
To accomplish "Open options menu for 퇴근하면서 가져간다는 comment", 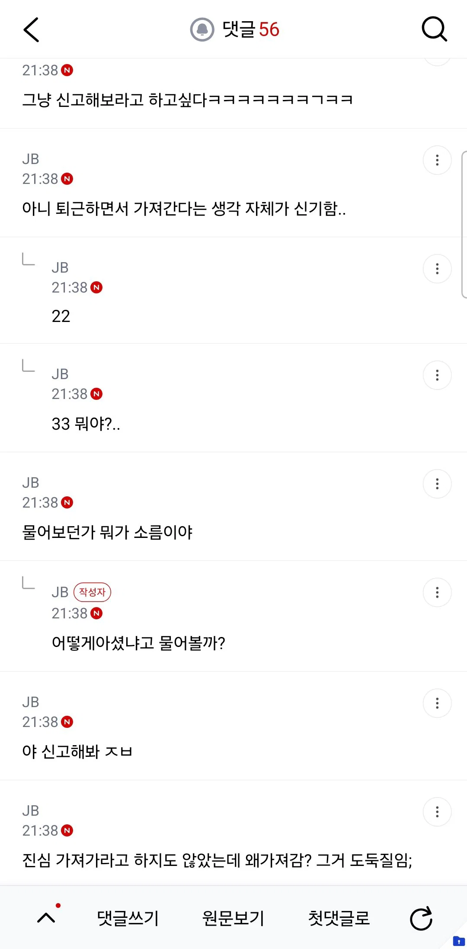I will [437, 160].
